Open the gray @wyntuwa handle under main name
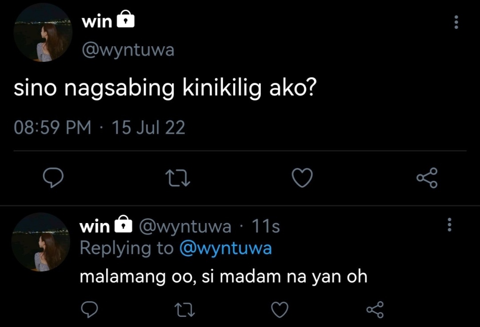Image resolution: width=480 pixels, height=327 pixels. [128, 50]
